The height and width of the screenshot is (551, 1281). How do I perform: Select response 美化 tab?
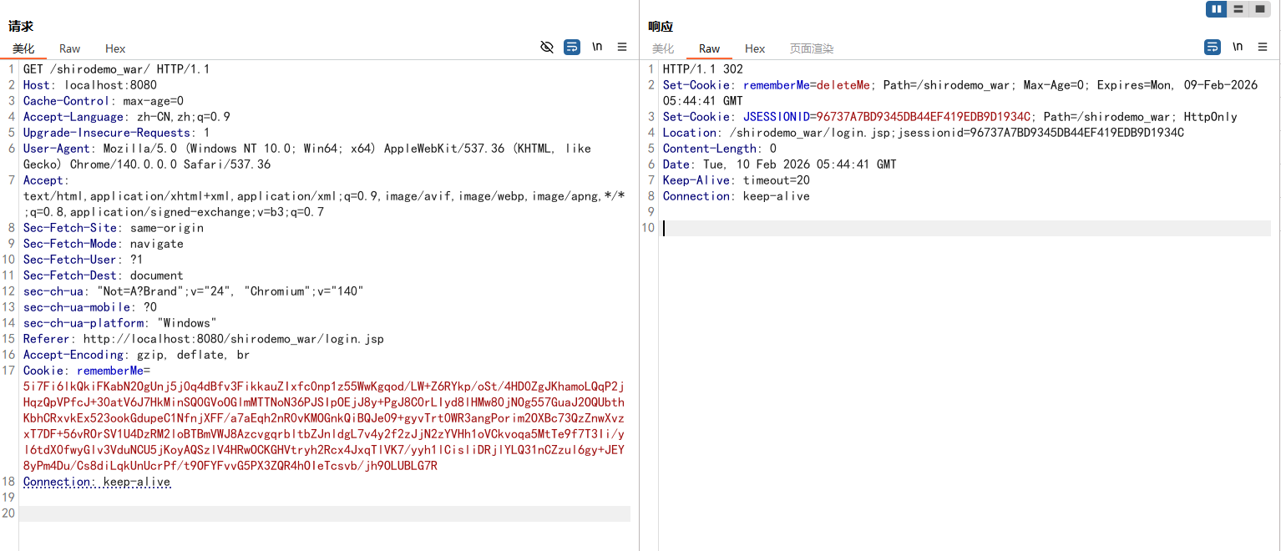[663, 49]
